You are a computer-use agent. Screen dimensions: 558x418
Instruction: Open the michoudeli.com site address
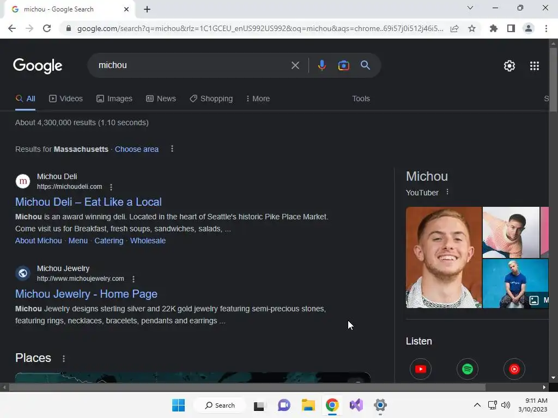tap(69, 187)
